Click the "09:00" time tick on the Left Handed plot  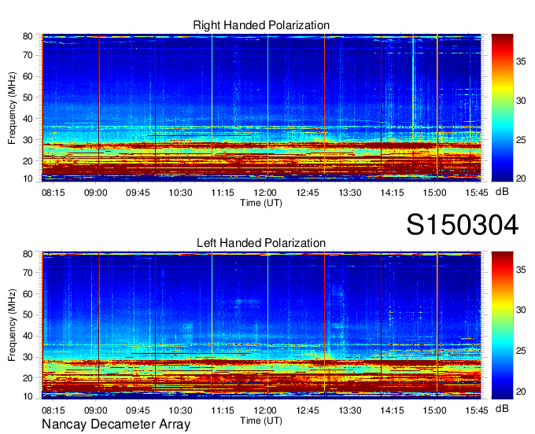point(95,410)
